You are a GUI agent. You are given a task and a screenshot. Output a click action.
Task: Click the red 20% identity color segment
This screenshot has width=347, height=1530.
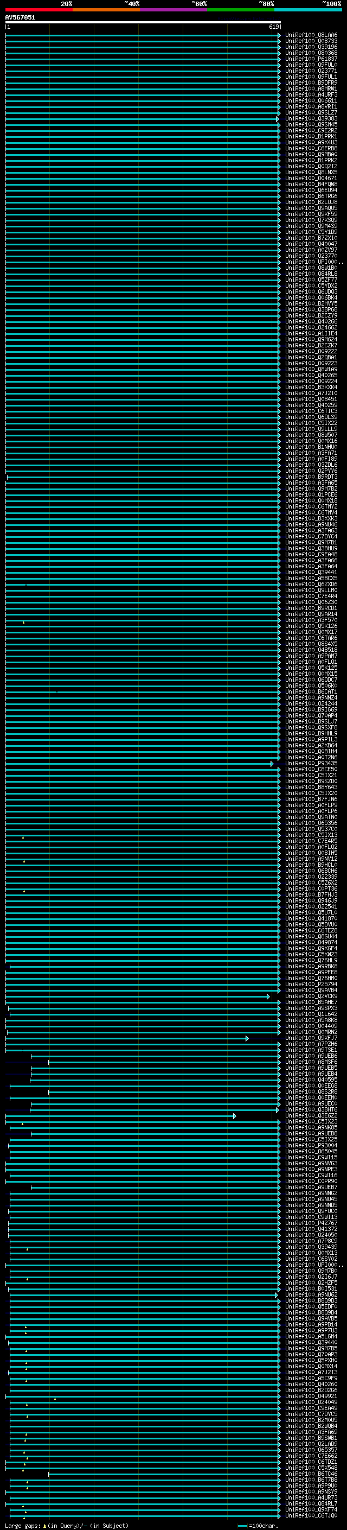[39, 10]
